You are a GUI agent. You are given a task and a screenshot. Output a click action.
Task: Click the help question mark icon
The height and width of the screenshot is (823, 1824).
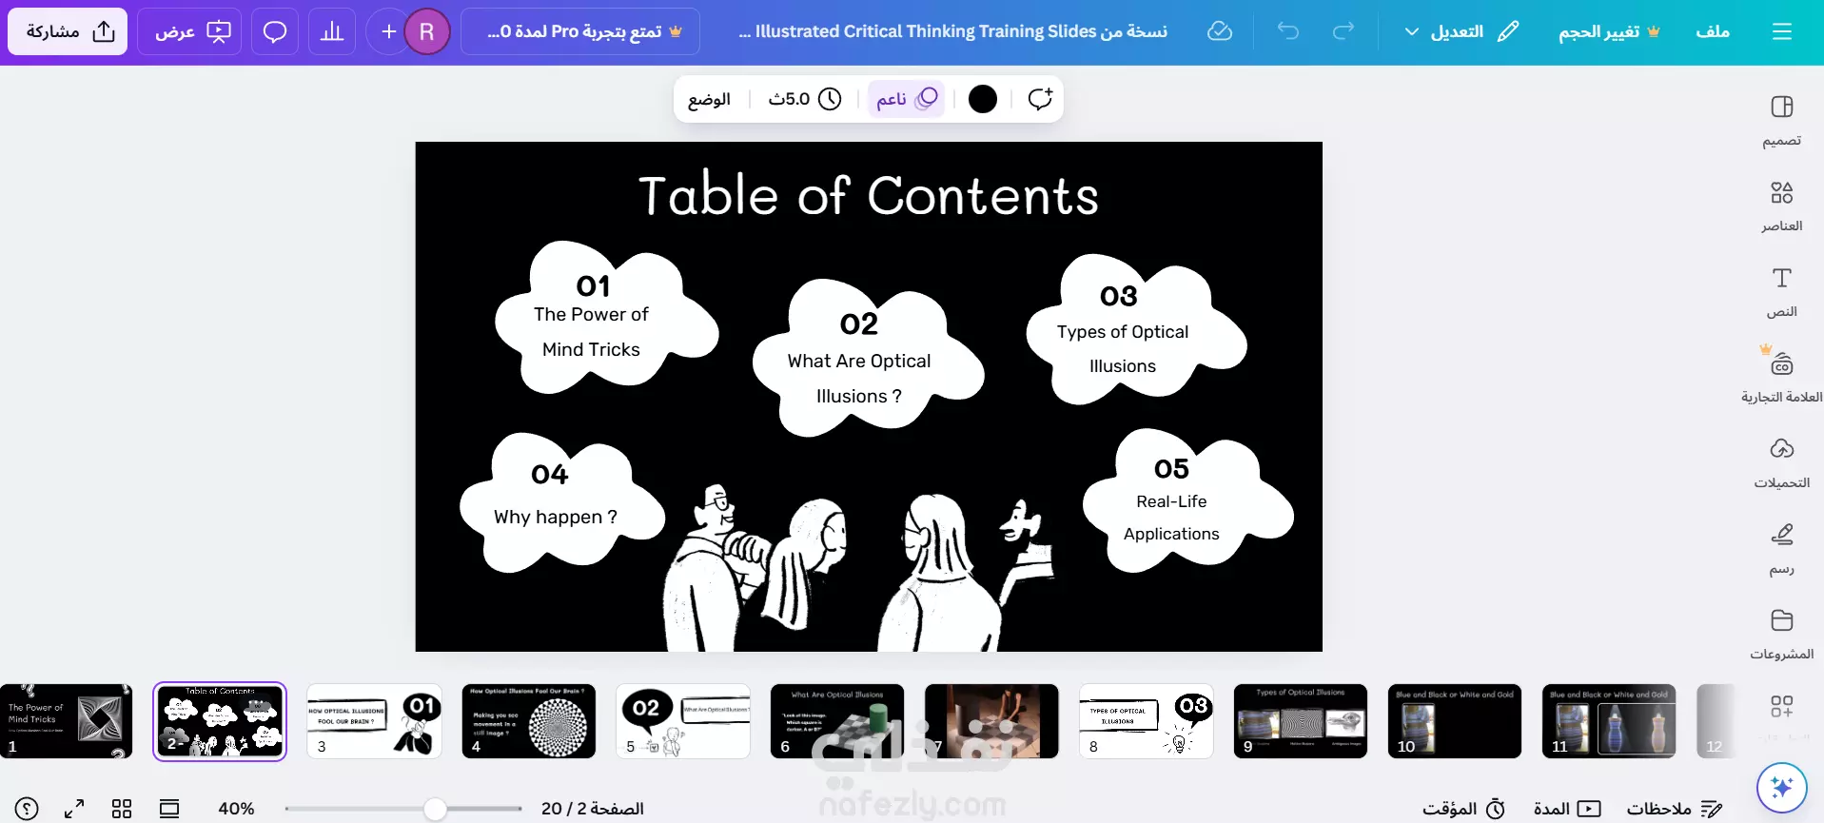pyautogui.click(x=27, y=809)
